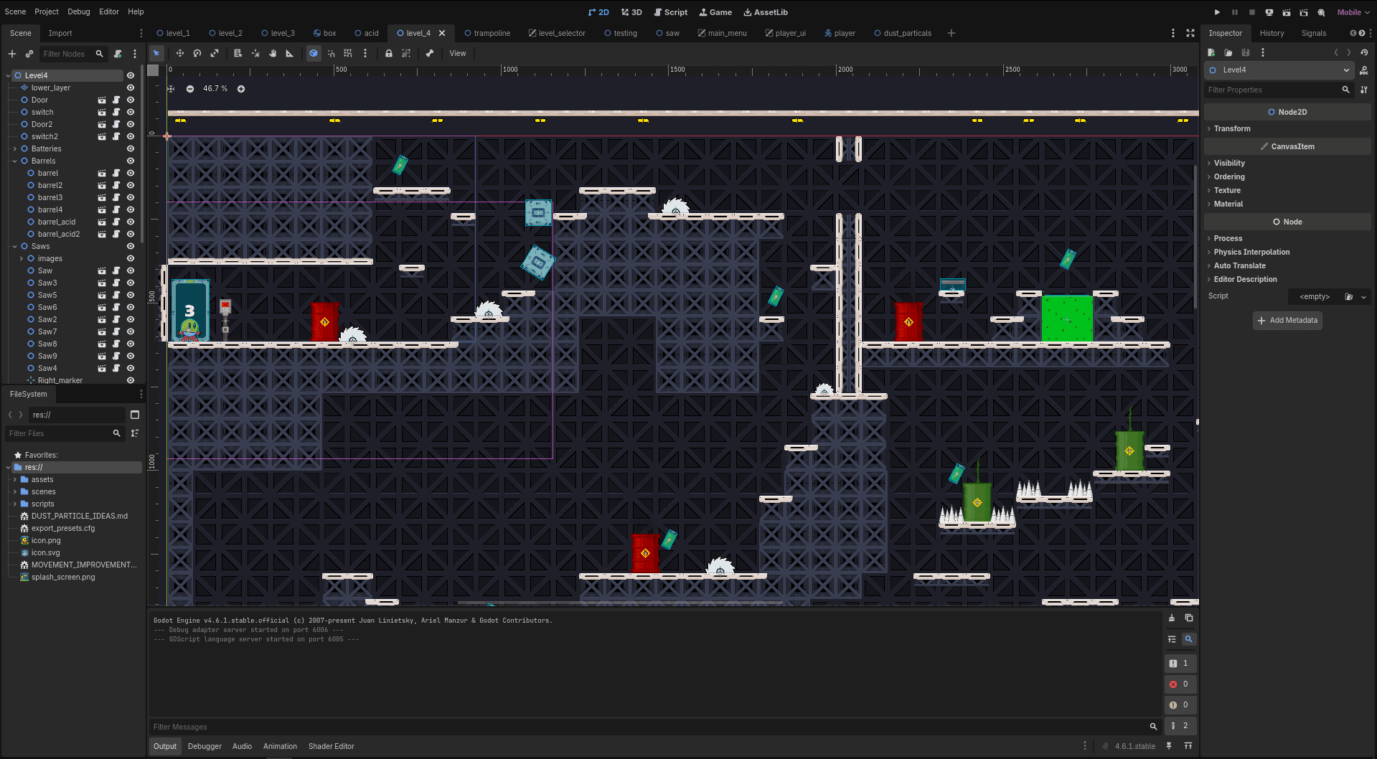Open the Mobile renderer dropdown

point(1353,12)
